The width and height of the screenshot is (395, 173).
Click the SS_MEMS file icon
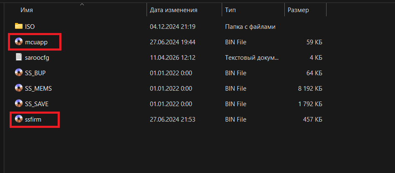click(x=19, y=88)
